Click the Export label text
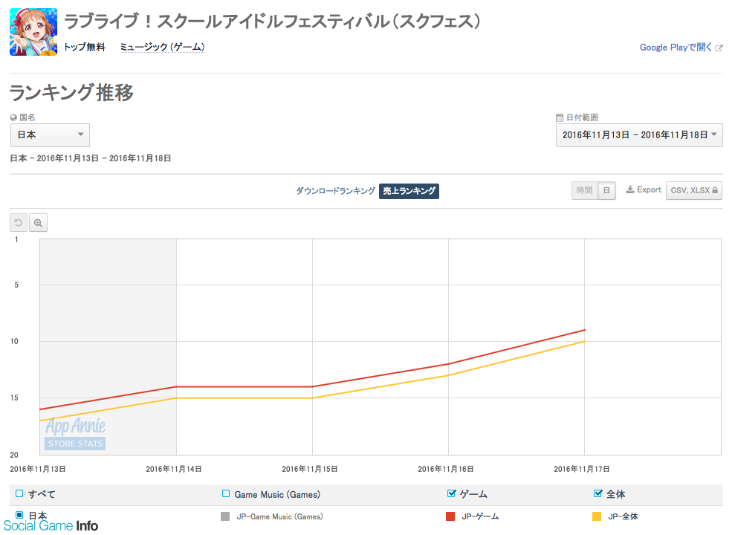The image size is (735, 535). [650, 189]
